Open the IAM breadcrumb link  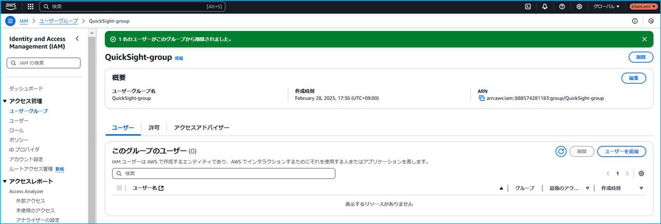pyautogui.click(x=24, y=21)
